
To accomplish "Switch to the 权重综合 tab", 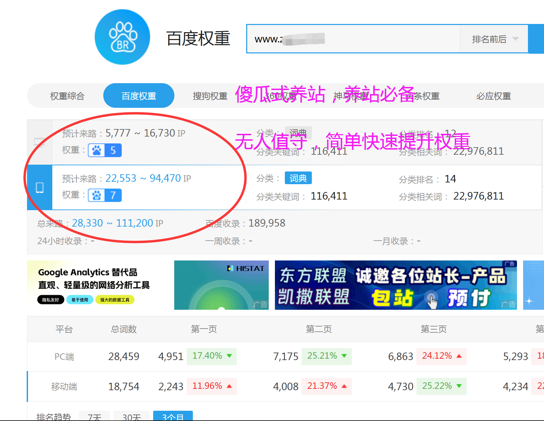I will pos(67,96).
